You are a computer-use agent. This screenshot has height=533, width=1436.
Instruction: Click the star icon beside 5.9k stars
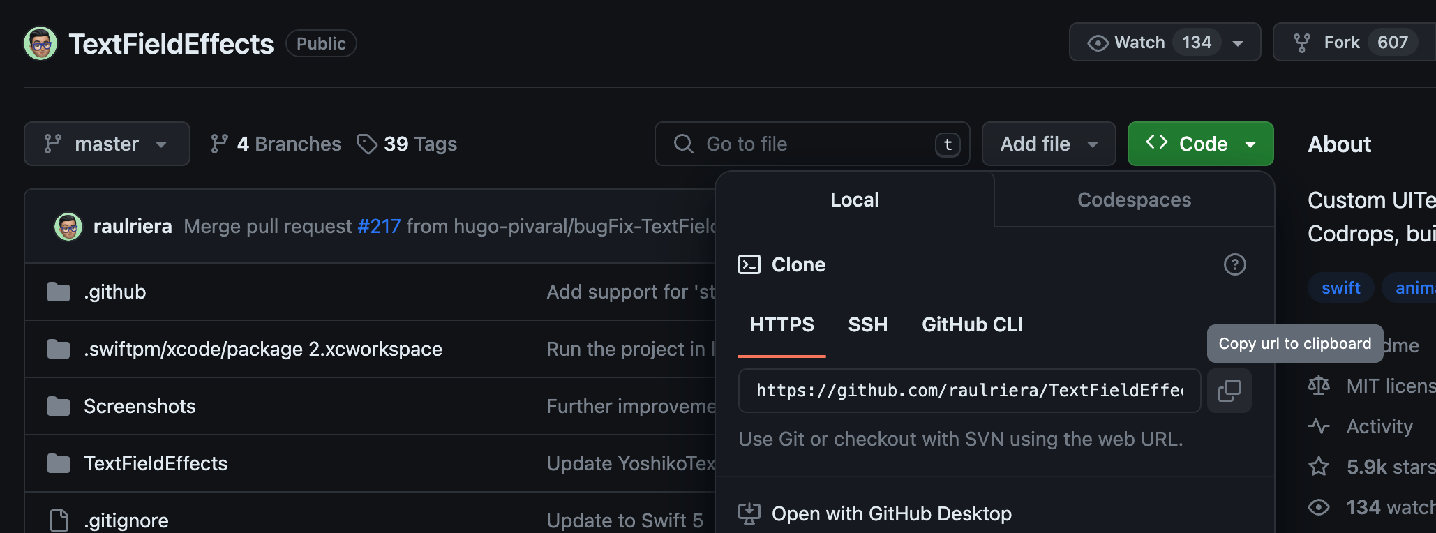point(1319,466)
